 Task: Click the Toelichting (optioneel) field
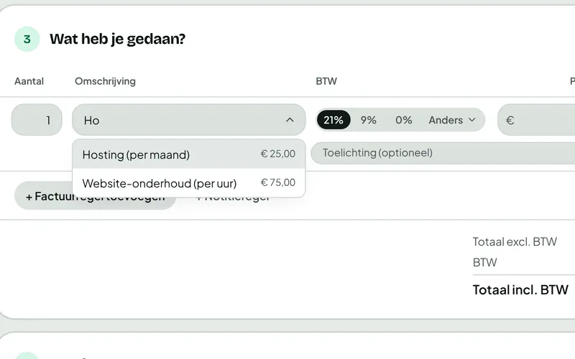(443, 153)
